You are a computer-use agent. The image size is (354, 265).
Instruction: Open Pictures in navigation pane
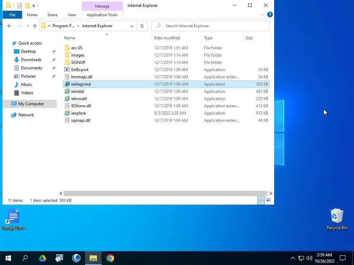click(x=28, y=76)
